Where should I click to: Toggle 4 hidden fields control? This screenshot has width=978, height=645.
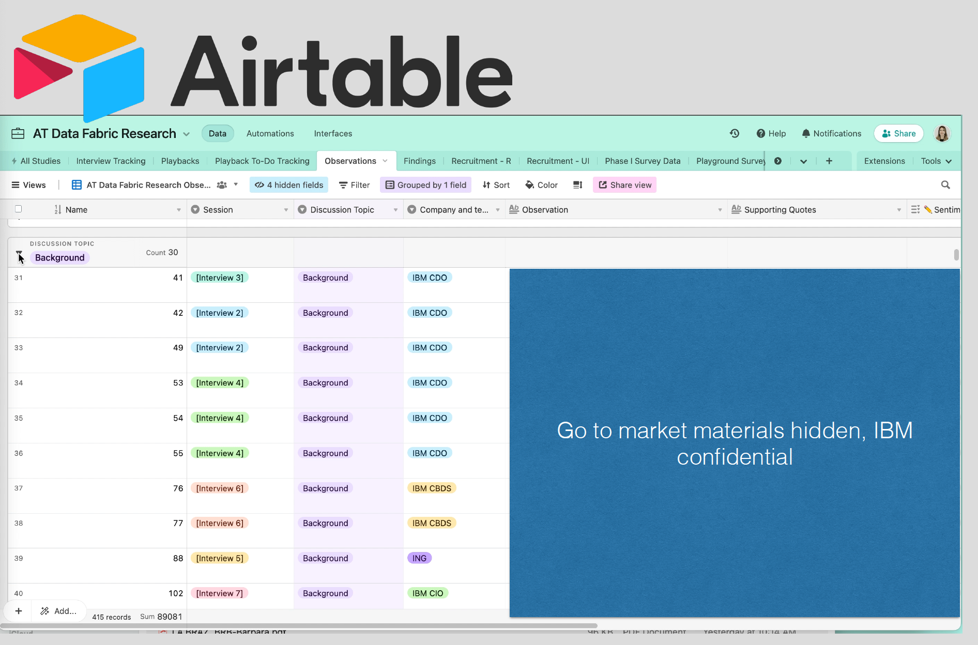(x=289, y=185)
